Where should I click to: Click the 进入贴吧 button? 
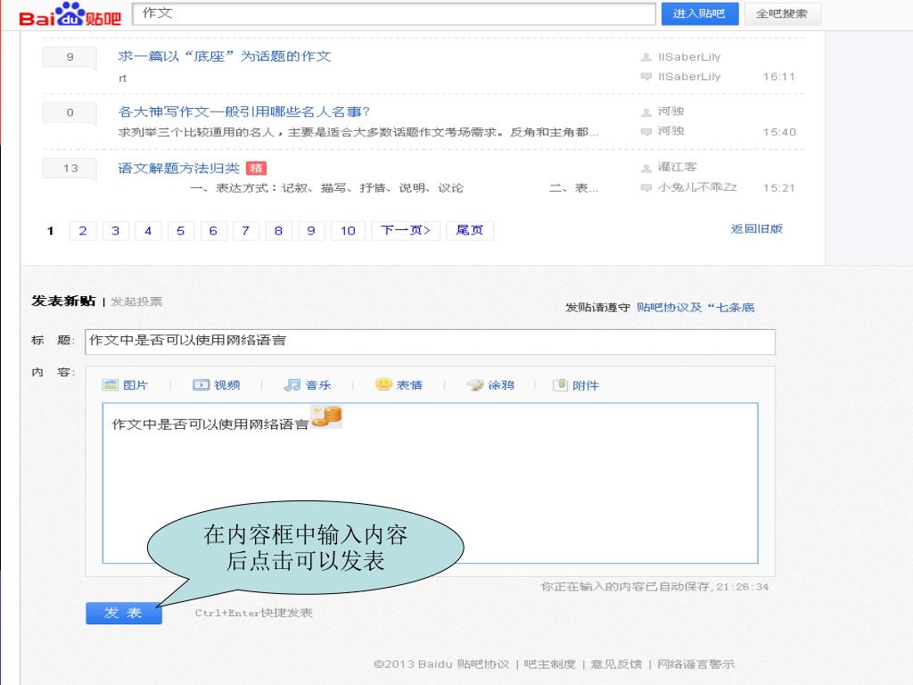pos(699,13)
